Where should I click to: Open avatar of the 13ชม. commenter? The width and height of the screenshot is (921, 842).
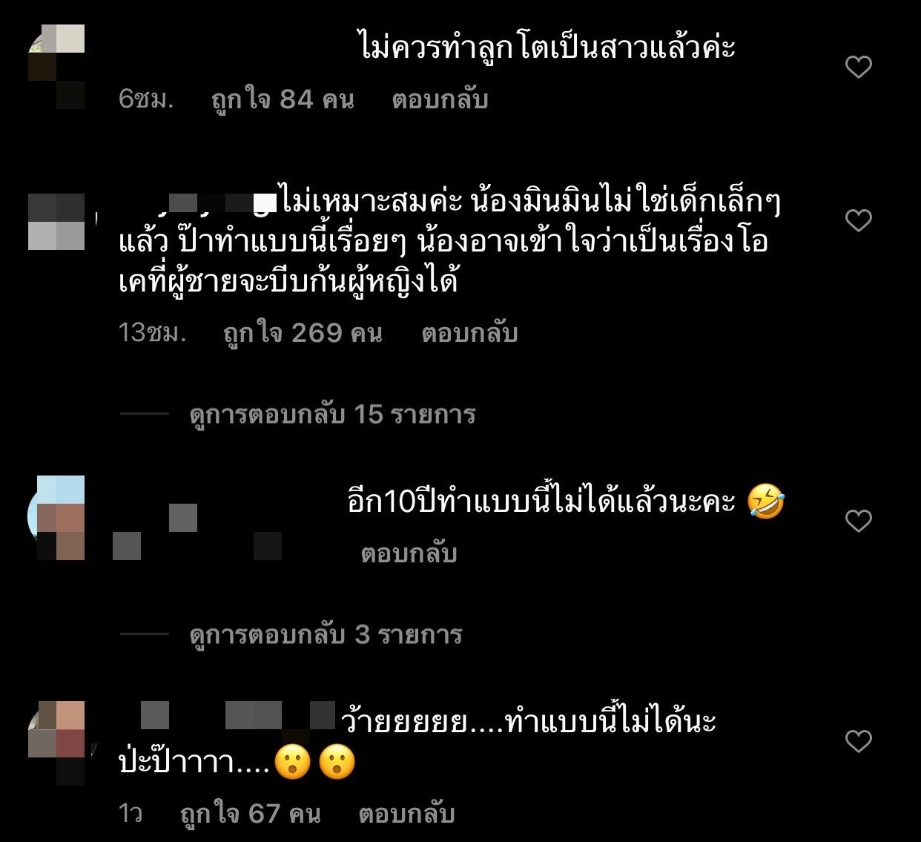coord(56,222)
